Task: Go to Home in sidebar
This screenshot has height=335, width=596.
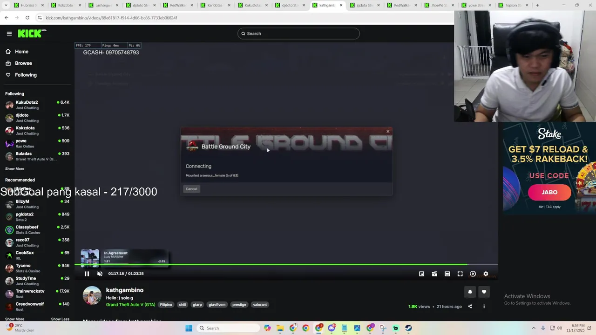Action: coord(21,52)
